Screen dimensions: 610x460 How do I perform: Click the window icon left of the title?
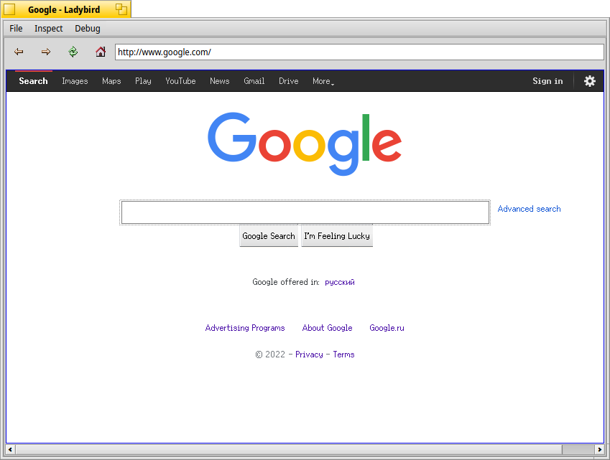pos(9,9)
